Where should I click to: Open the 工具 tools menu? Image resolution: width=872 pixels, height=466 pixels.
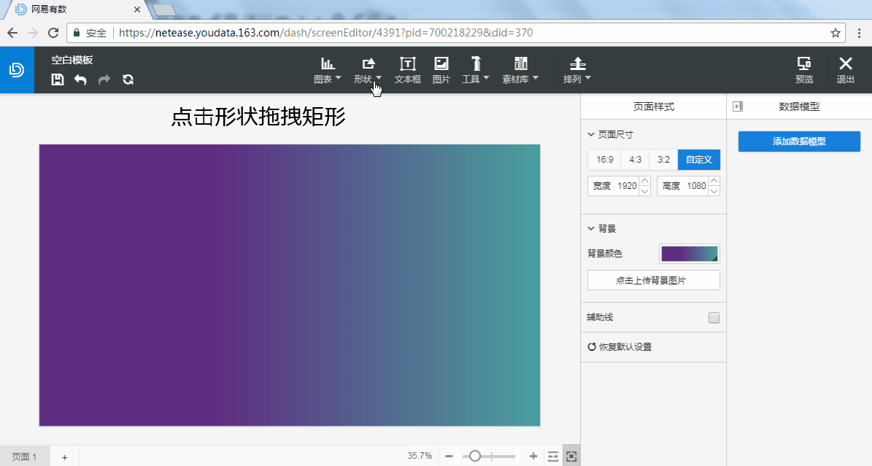[x=476, y=70]
